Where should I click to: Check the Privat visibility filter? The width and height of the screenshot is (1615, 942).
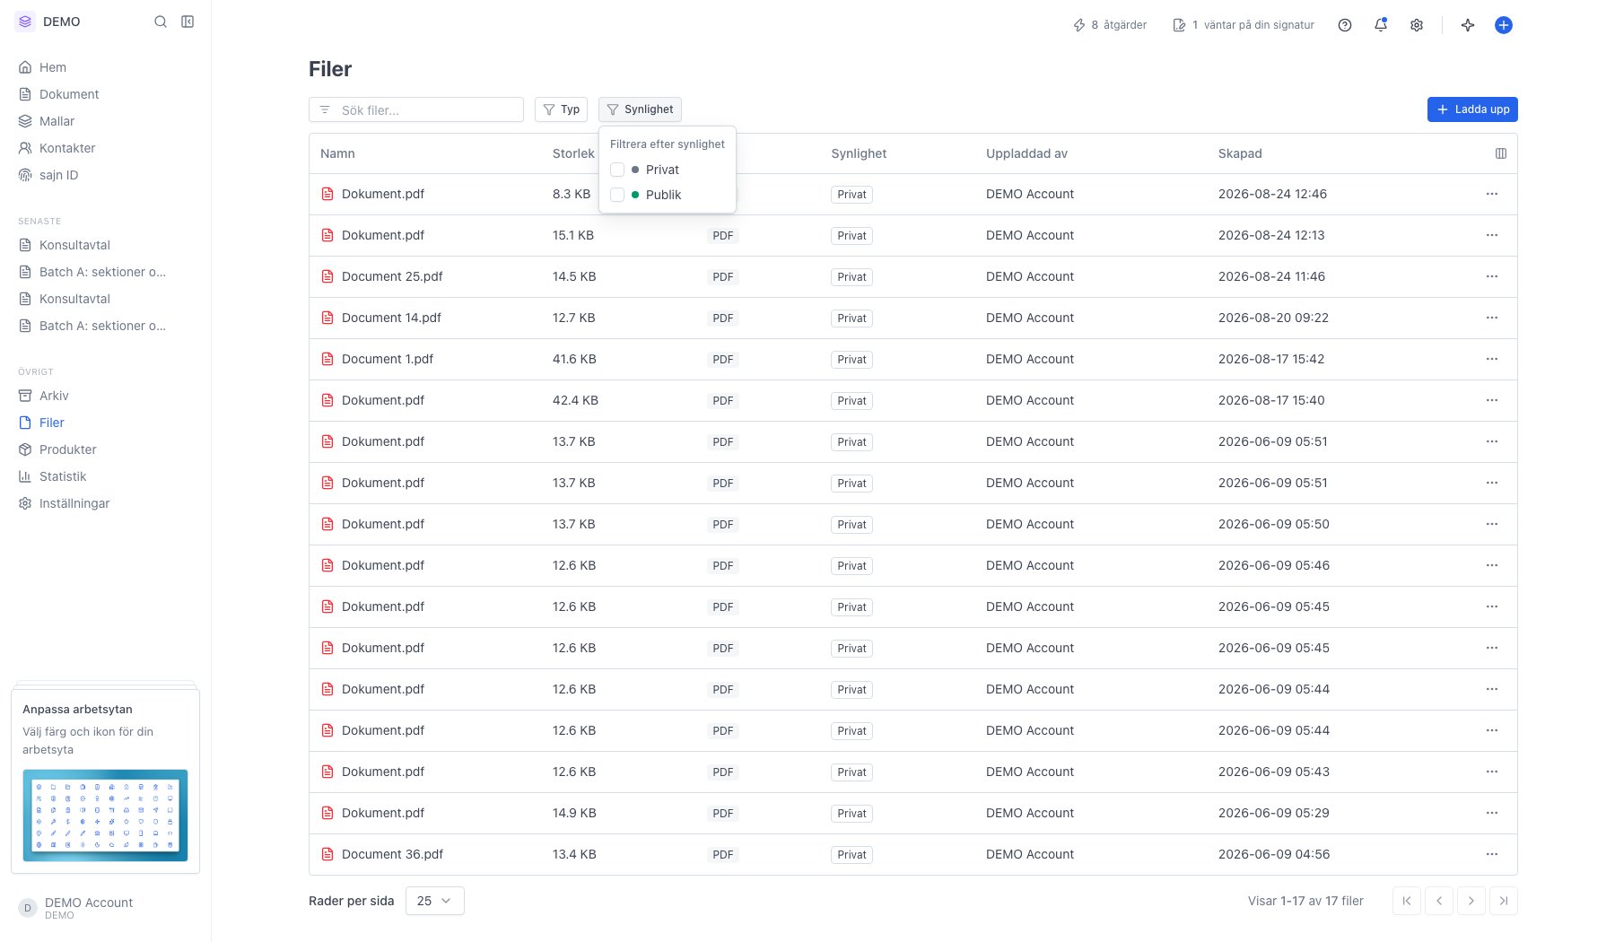coord(617,170)
